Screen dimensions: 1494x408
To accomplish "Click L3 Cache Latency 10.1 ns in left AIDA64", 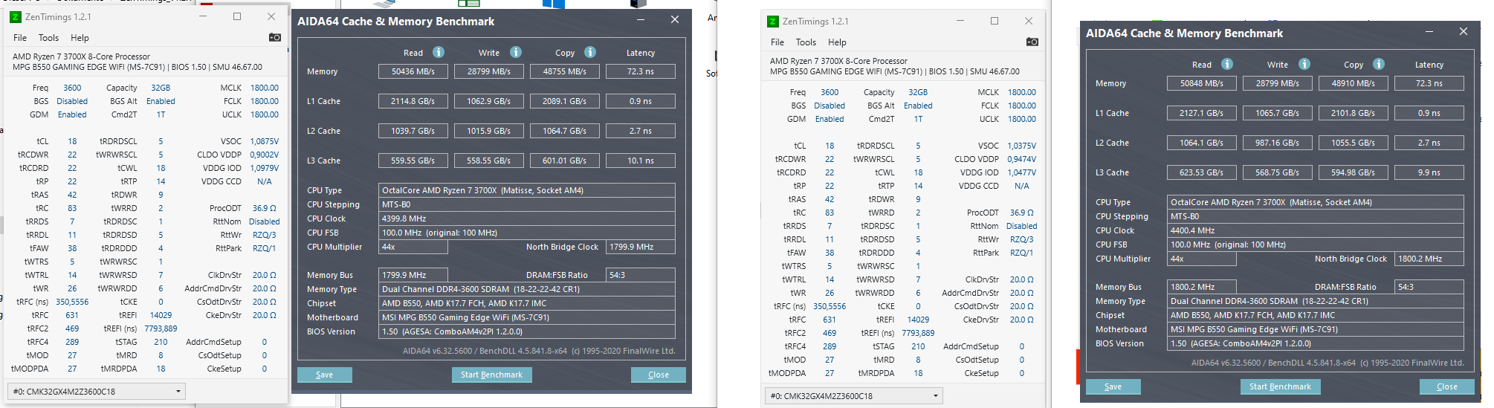I will click(641, 161).
